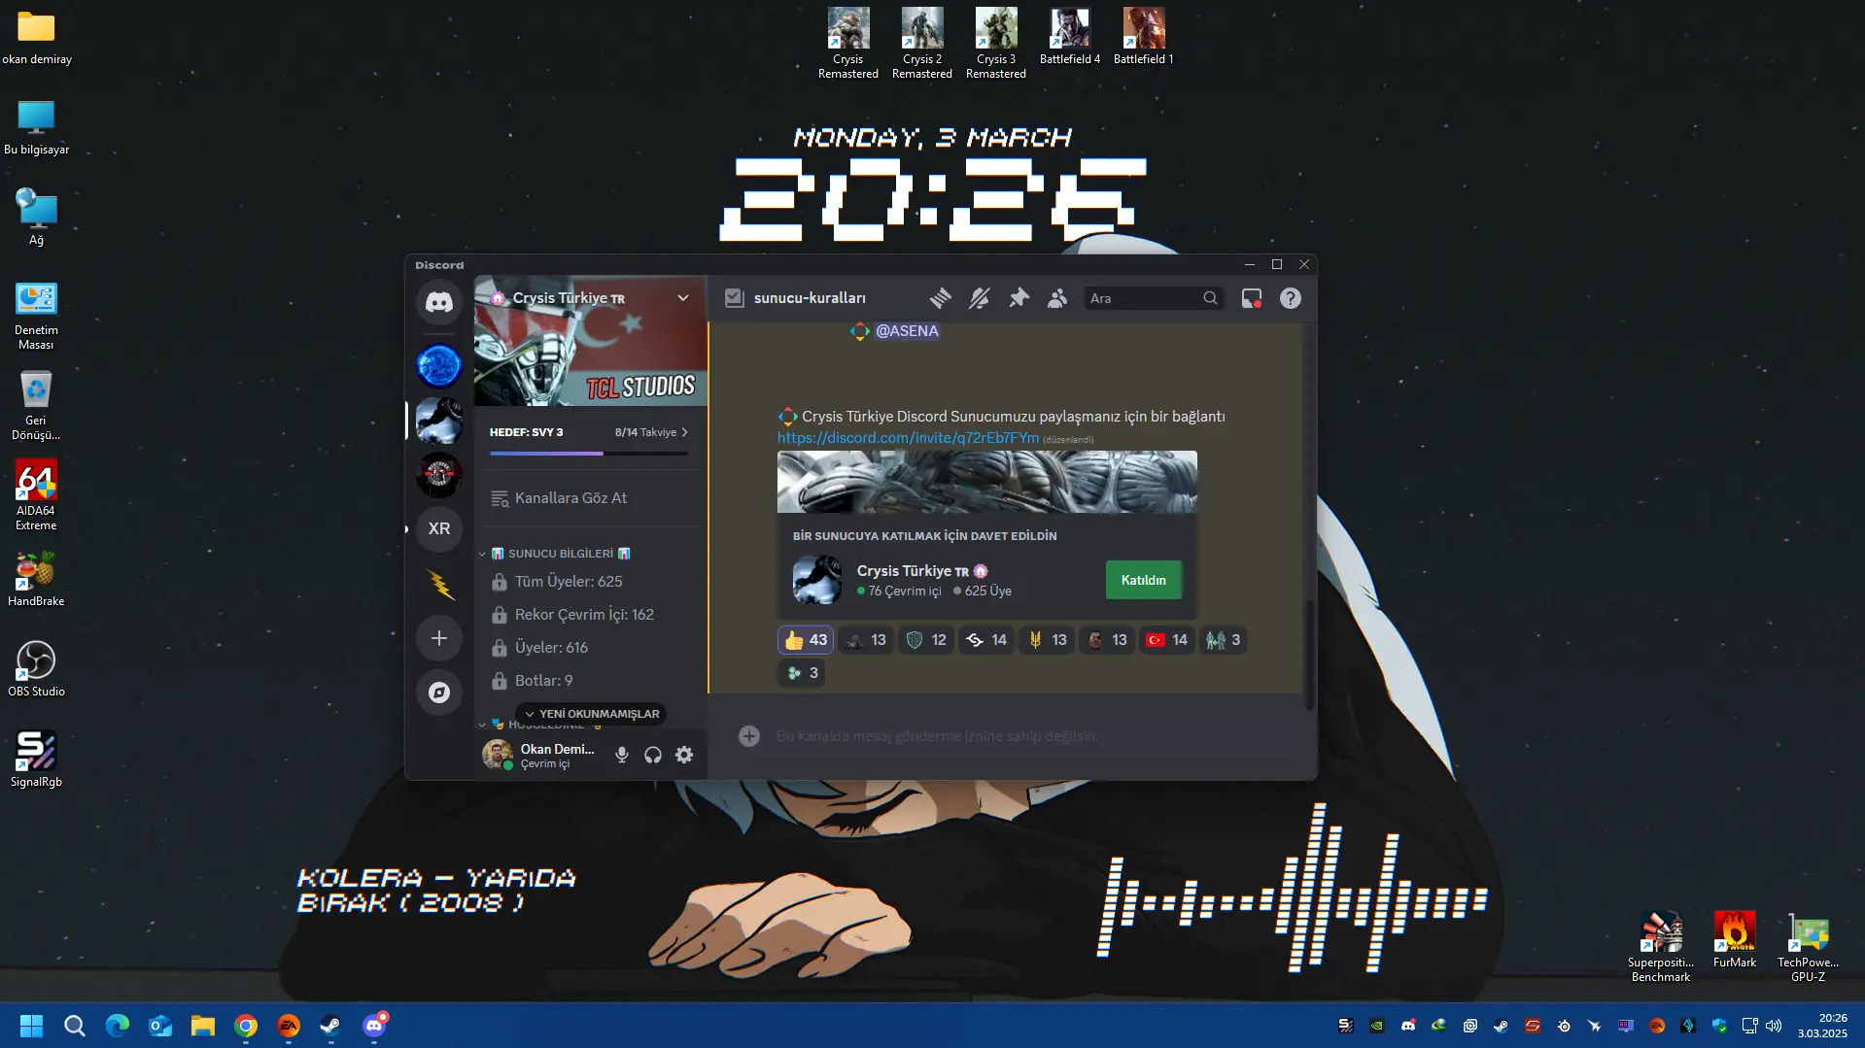Toggle the second-row reaction showing 3
The height and width of the screenshot is (1048, 1865).
(802, 673)
